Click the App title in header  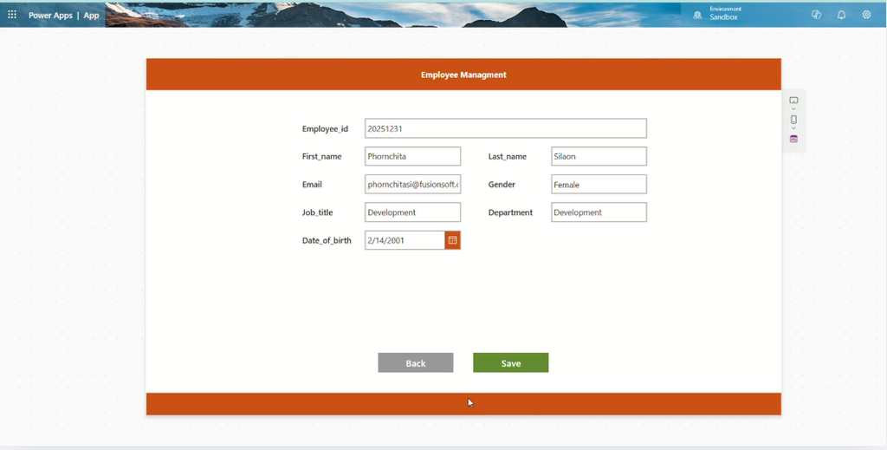[x=91, y=16]
